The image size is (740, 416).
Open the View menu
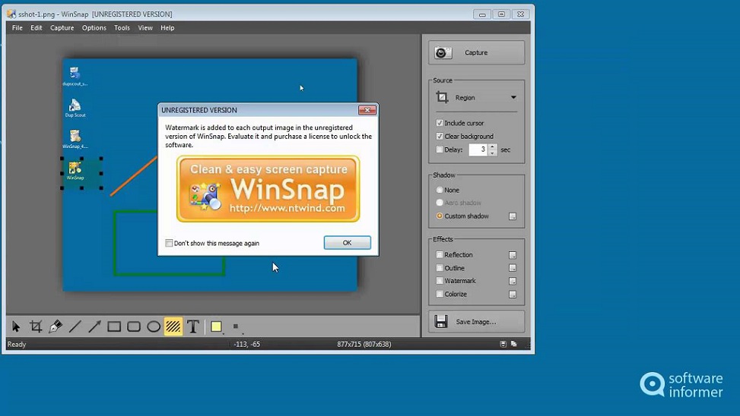point(145,28)
